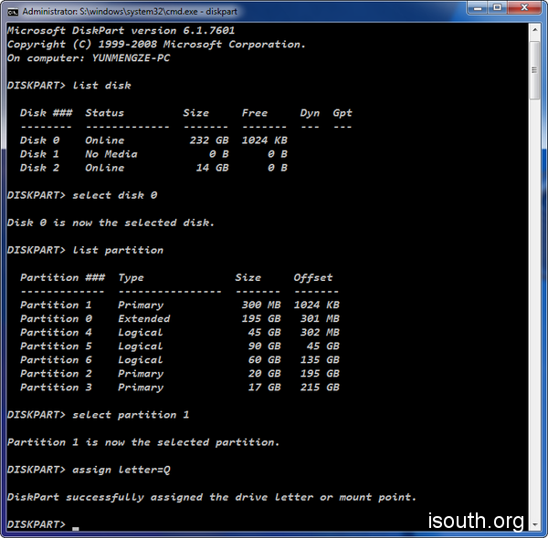Click the Partition 3 Primary 17 GB row

pos(179,387)
